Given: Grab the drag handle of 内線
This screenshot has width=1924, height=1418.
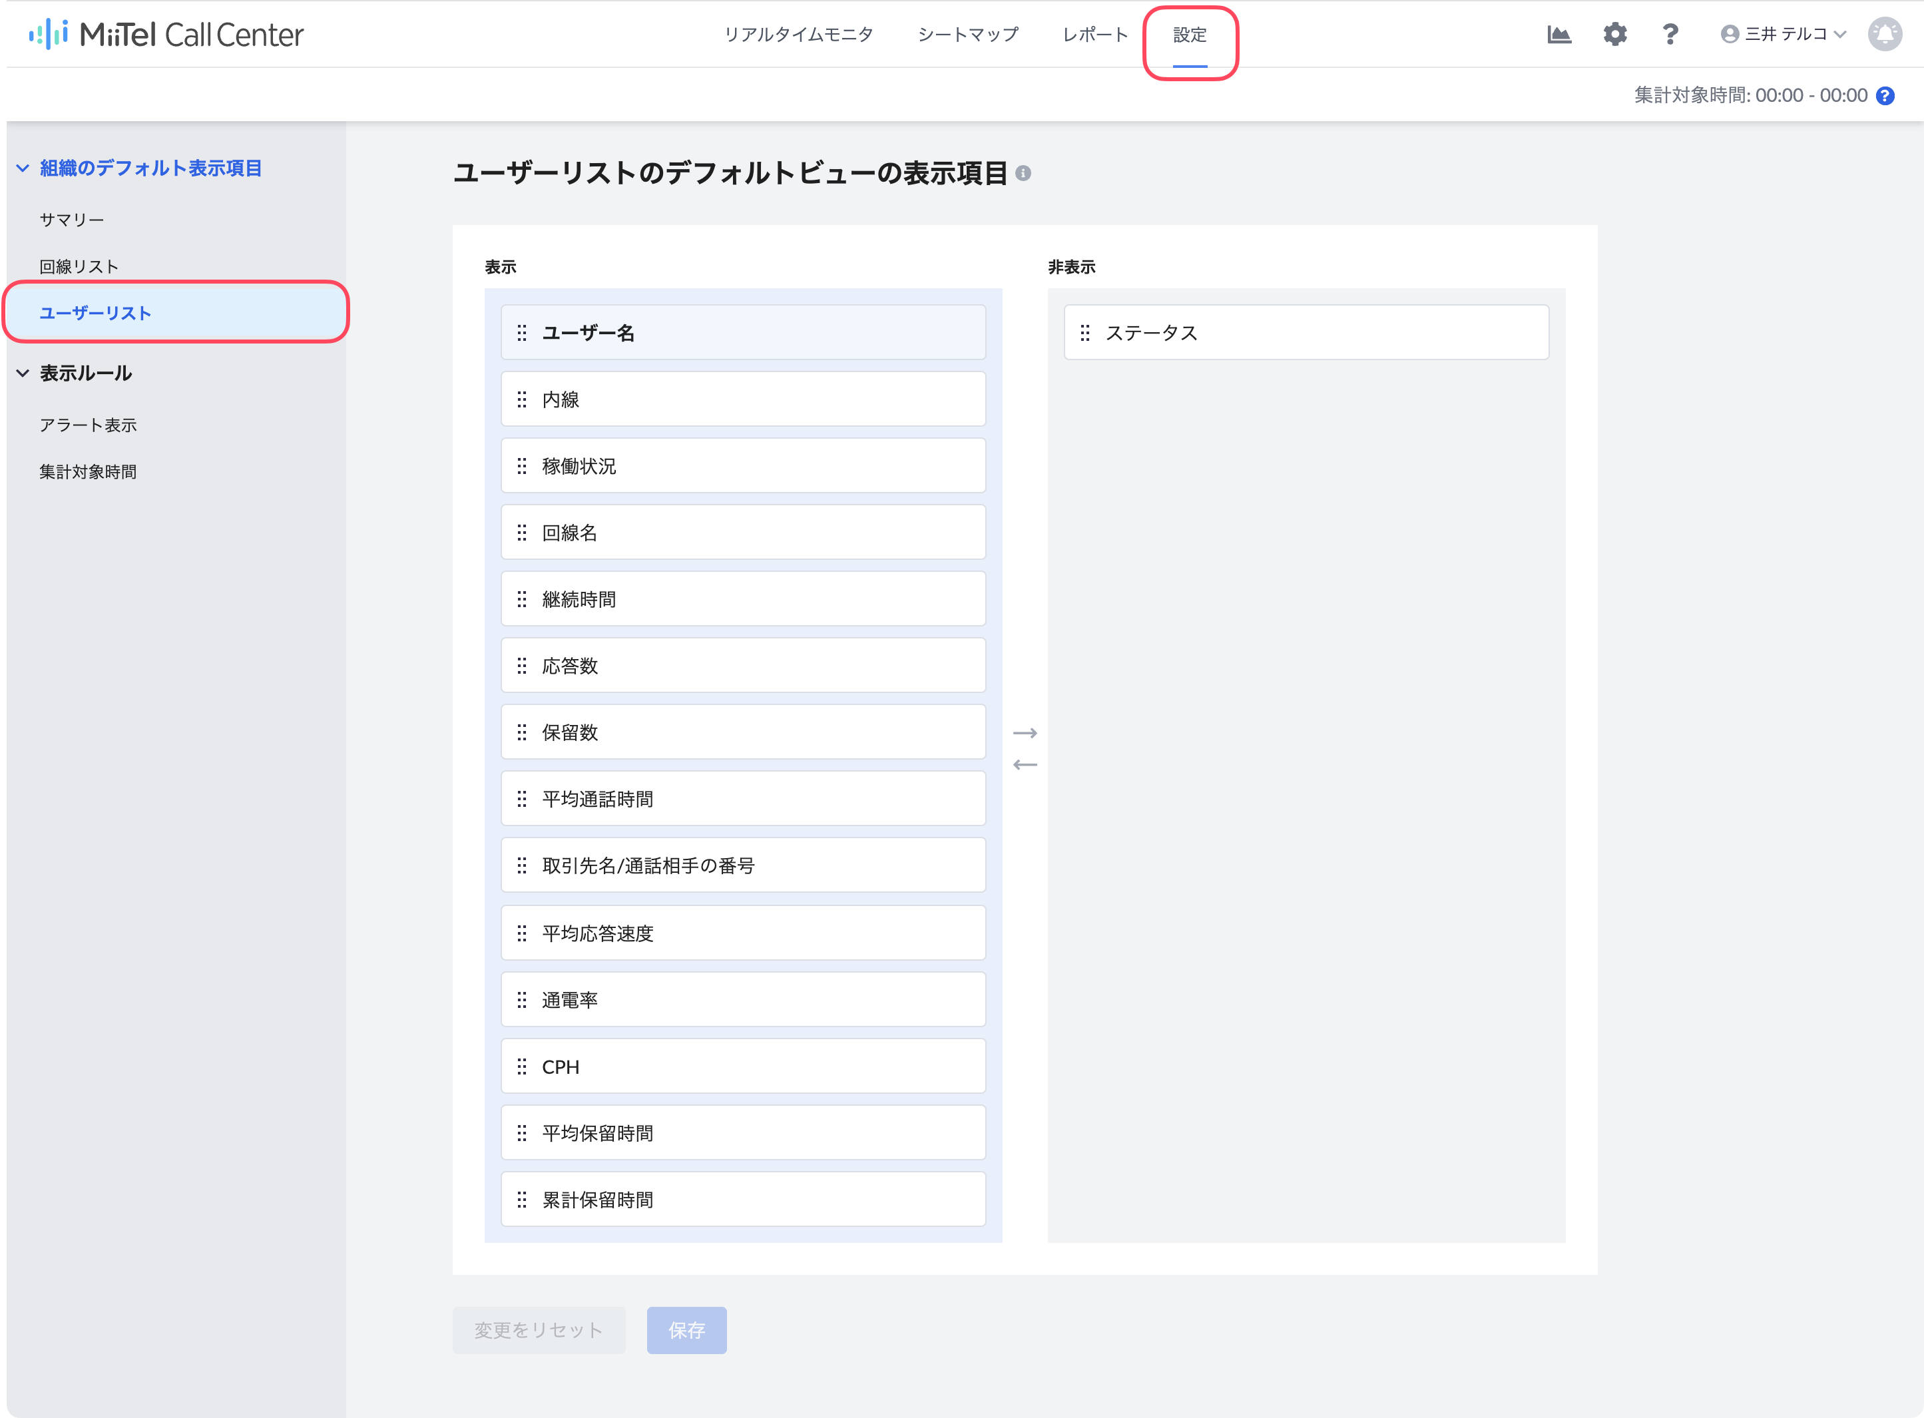Looking at the screenshot, I should pyautogui.click(x=522, y=399).
